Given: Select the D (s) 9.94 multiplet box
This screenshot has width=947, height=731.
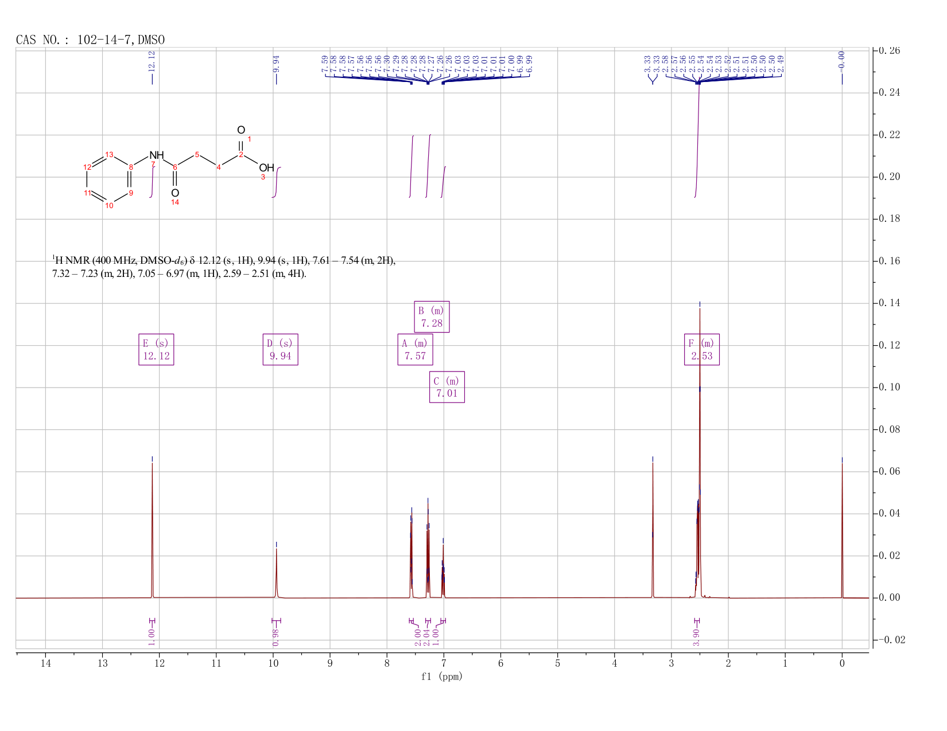Looking at the screenshot, I should 281,349.
